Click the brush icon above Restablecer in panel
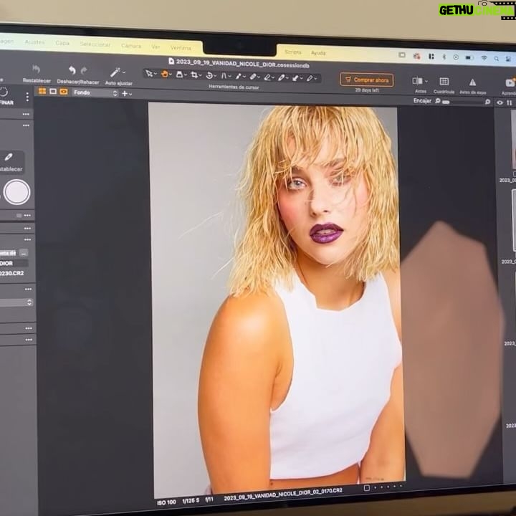Image resolution: width=516 pixels, height=516 pixels. click(9, 157)
